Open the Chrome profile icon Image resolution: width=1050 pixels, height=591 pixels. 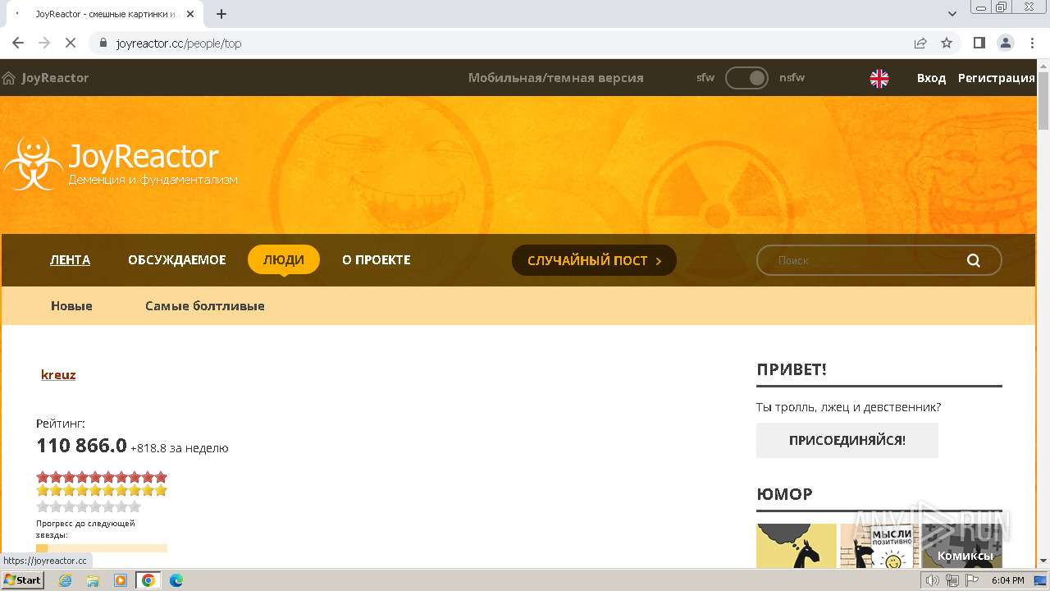[x=1006, y=44]
